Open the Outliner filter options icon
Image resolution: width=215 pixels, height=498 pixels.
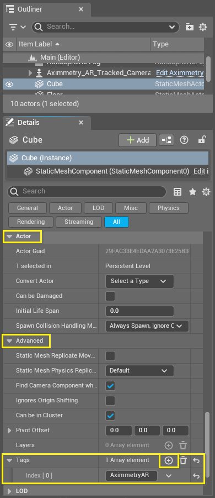coord(17,27)
